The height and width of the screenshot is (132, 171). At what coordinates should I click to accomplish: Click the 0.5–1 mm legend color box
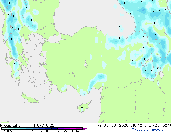pyautogui.click(x=11, y=128)
